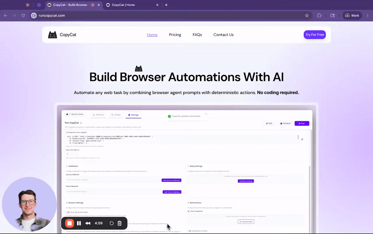The width and height of the screenshot is (373, 234).
Task: Restart the recording with circular arrow icon
Action: [x=111, y=223]
